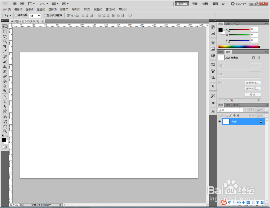Enable the 显示变换控件 checkbox
The image size is (270, 208).
(45, 15)
